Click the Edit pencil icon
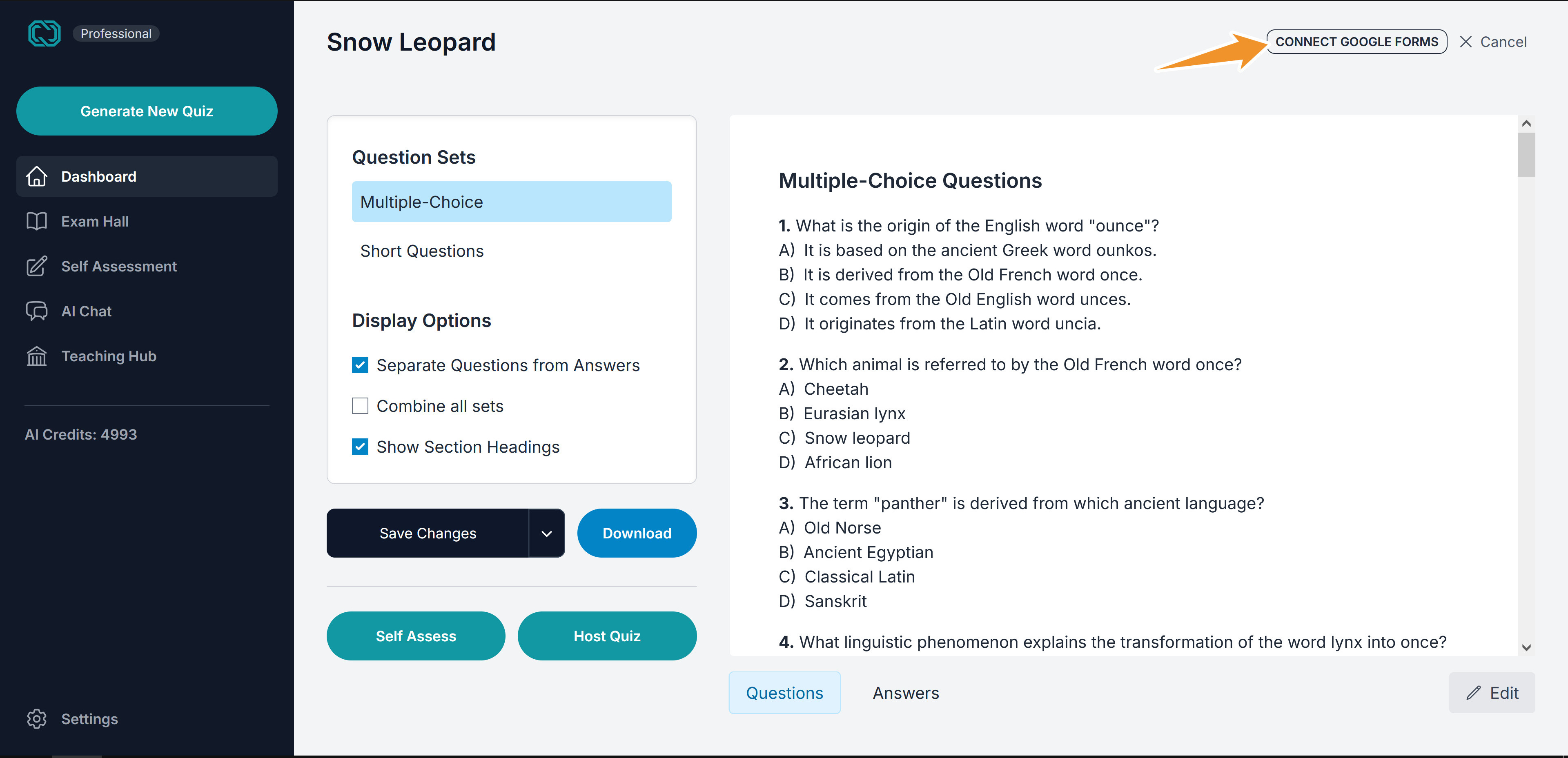 [x=1474, y=693]
